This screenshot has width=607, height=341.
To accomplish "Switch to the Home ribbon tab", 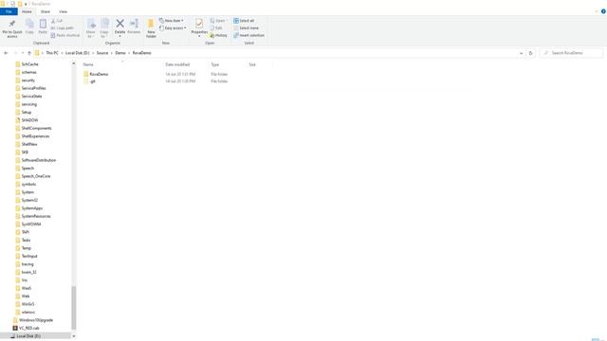I will point(27,11).
